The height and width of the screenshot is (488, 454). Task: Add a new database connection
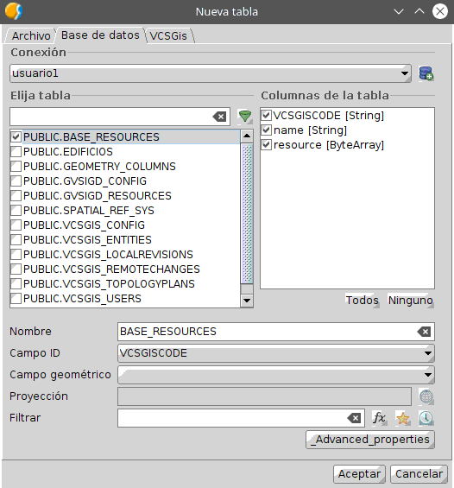(x=426, y=73)
